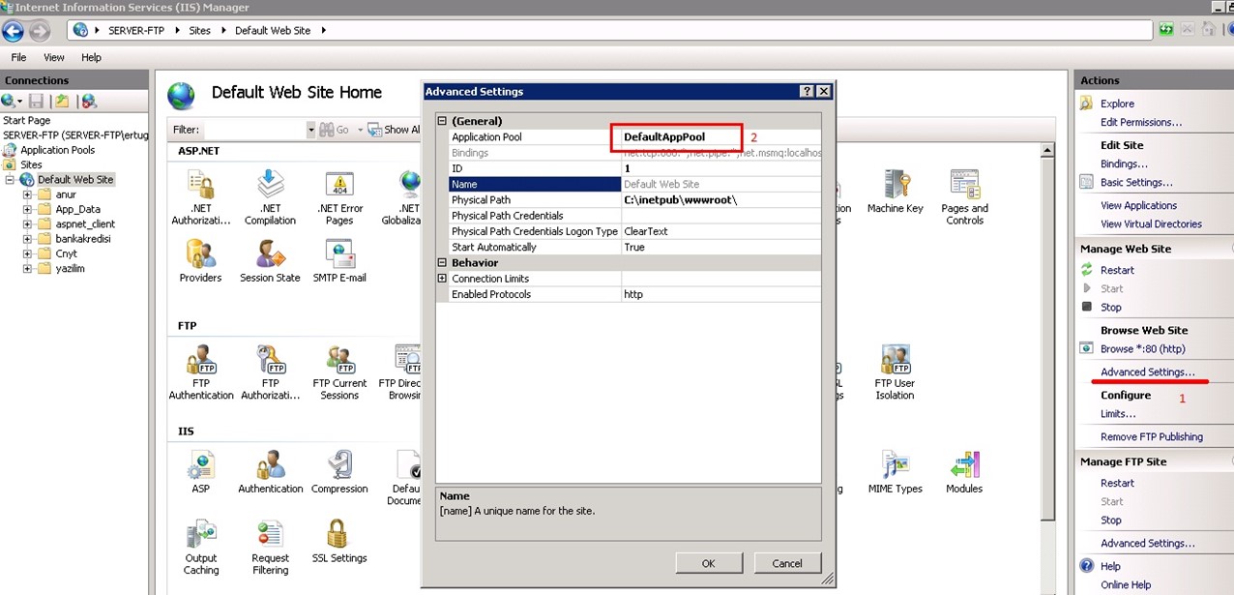
Task: Open the FTP Authorization feature icon
Action: (x=270, y=372)
